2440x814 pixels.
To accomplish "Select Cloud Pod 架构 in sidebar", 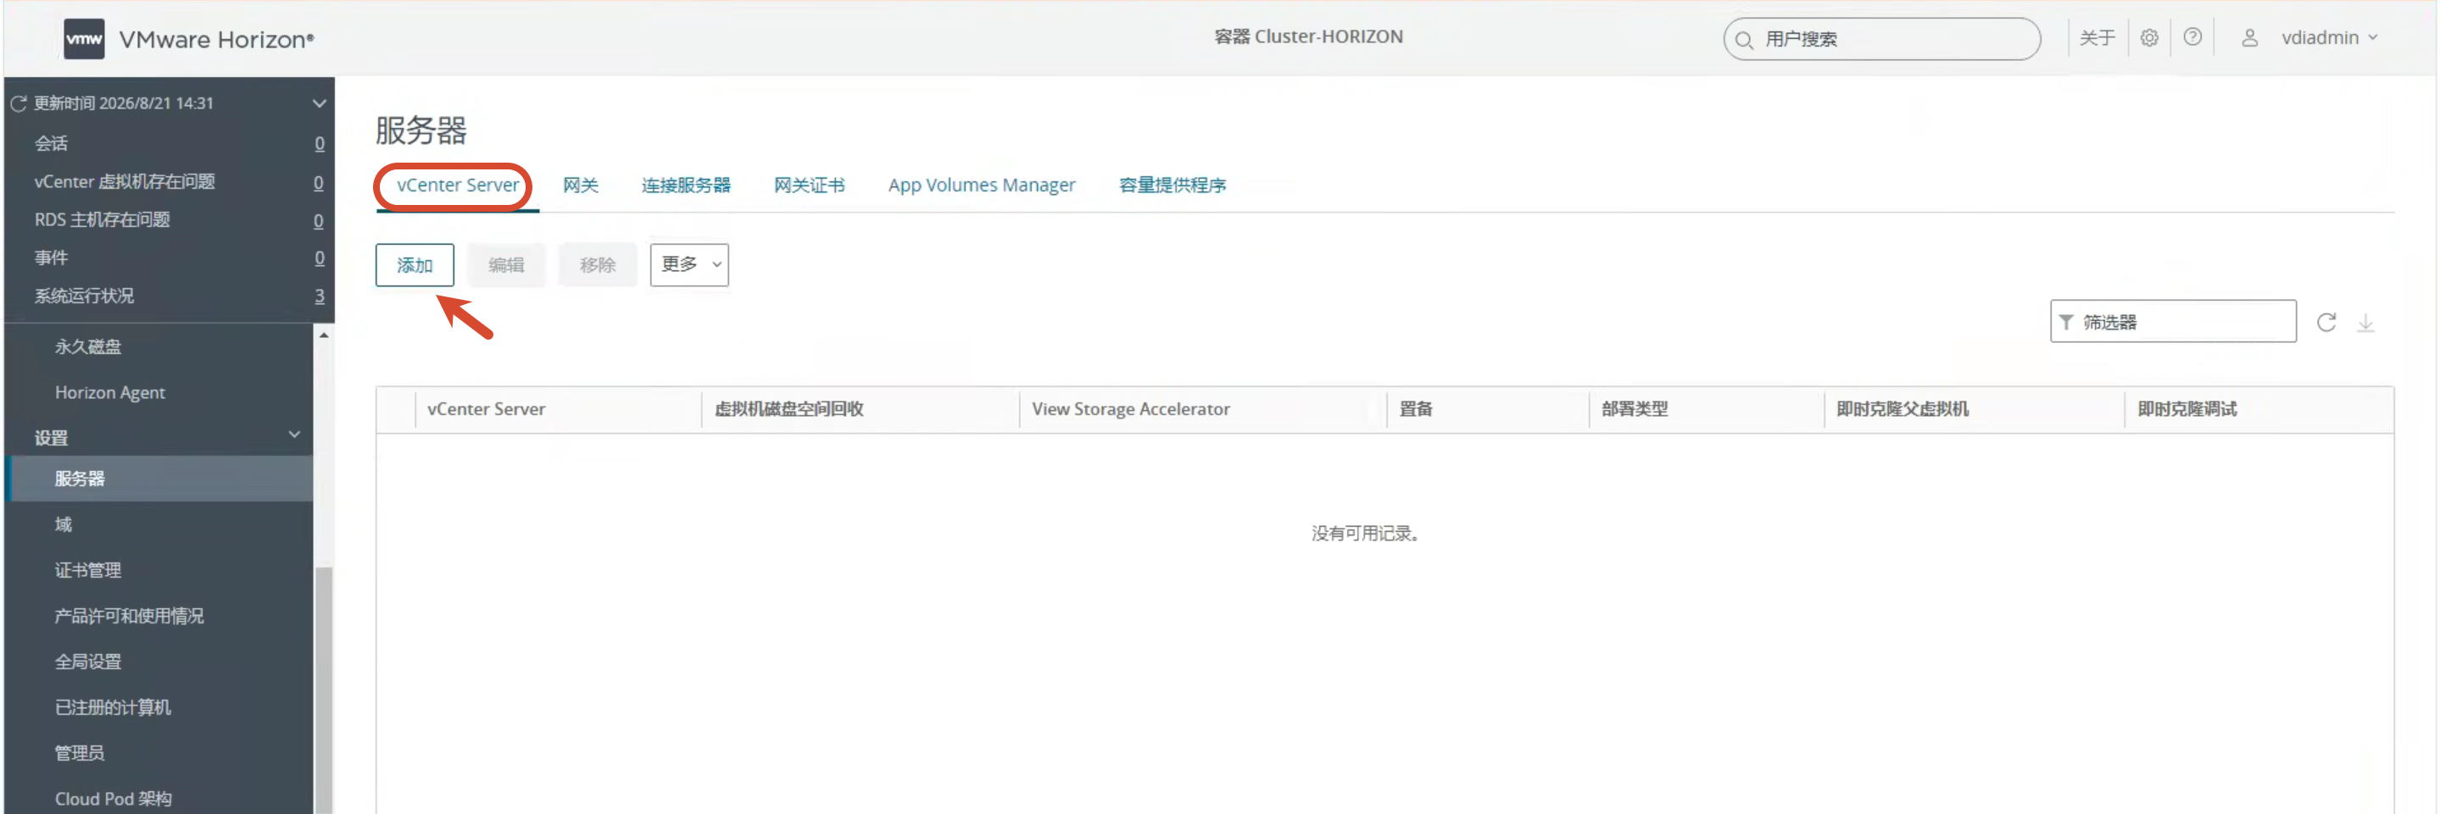I will (x=114, y=798).
